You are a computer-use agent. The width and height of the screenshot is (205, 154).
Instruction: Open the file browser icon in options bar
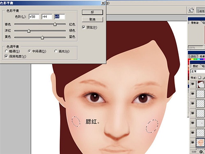(x=191, y=10)
